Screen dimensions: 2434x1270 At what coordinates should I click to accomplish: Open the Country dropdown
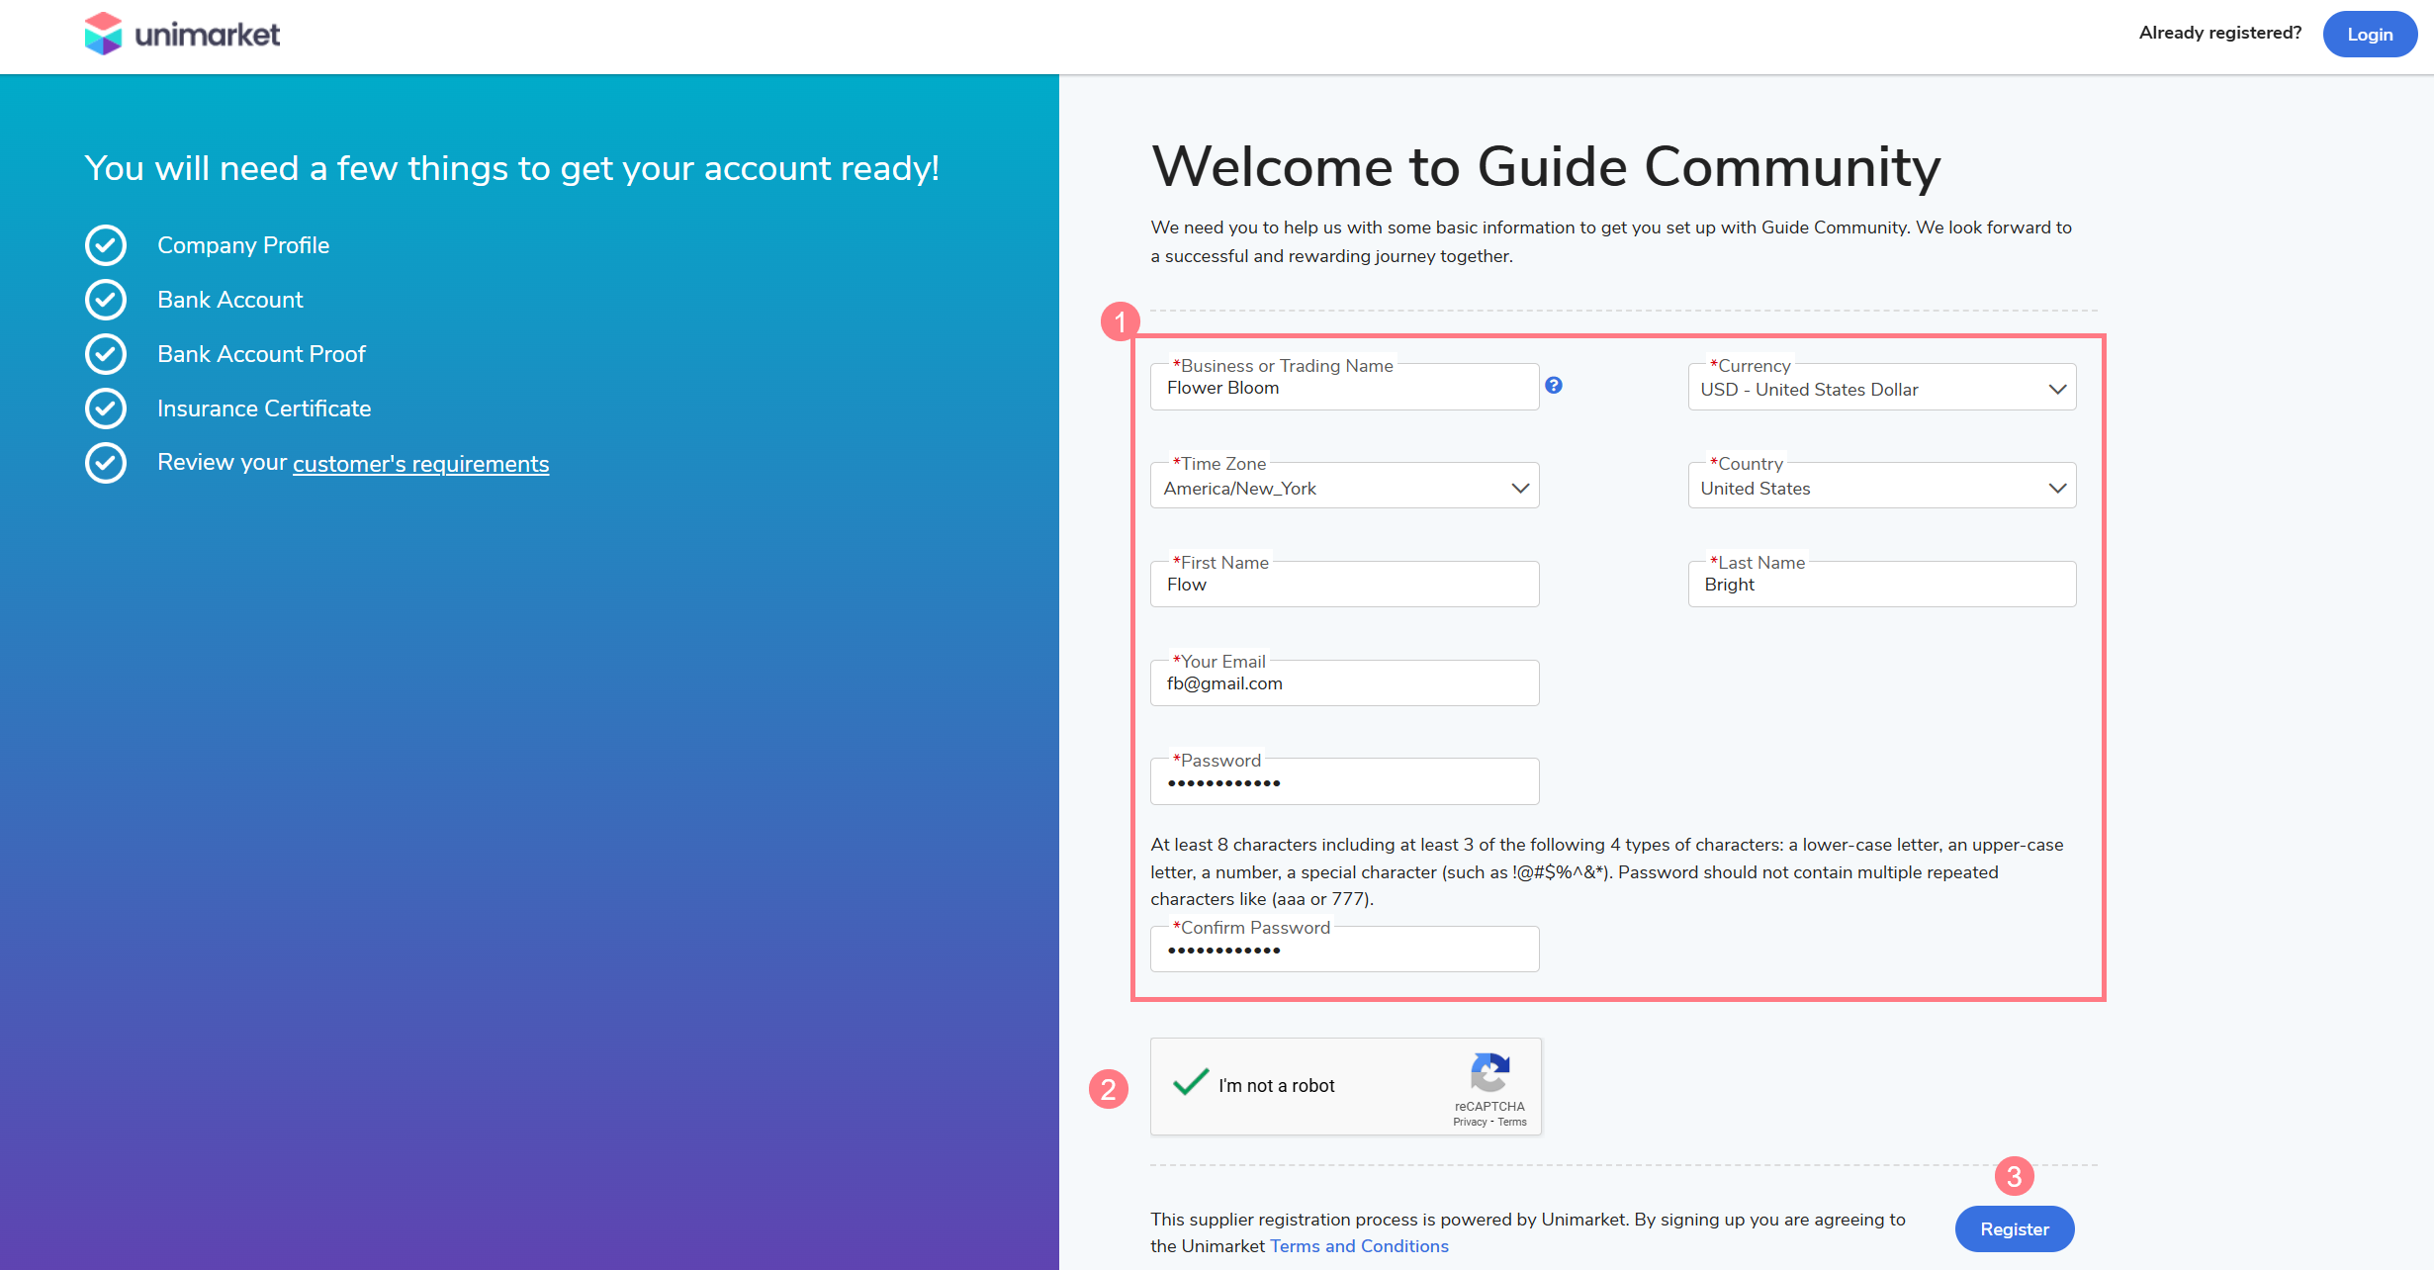1881,488
